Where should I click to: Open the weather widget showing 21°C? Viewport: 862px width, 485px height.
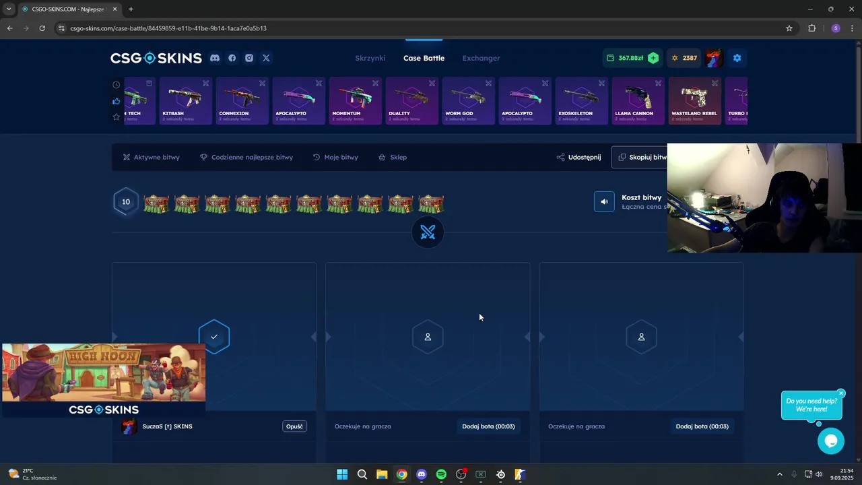32,474
